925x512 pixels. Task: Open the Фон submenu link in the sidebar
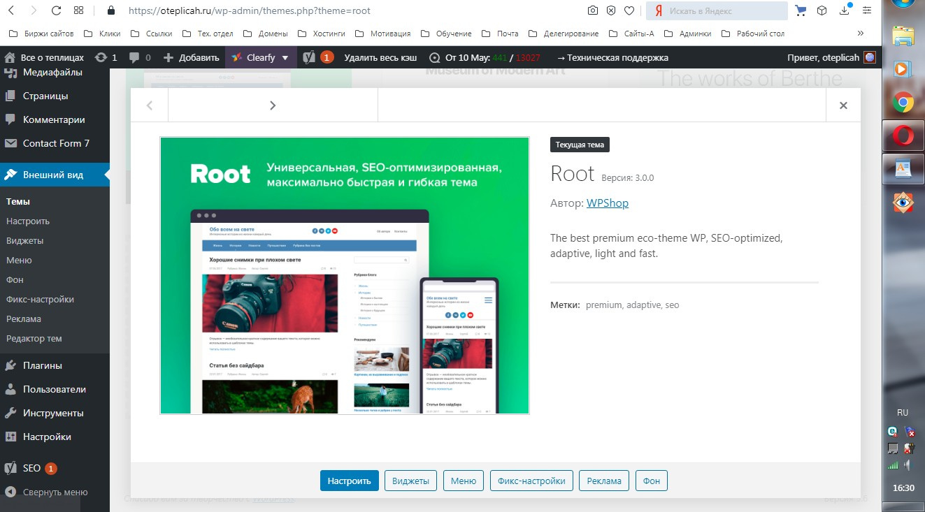(x=15, y=279)
